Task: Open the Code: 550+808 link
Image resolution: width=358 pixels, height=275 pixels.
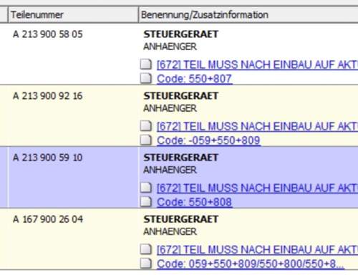Action: tap(194, 202)
